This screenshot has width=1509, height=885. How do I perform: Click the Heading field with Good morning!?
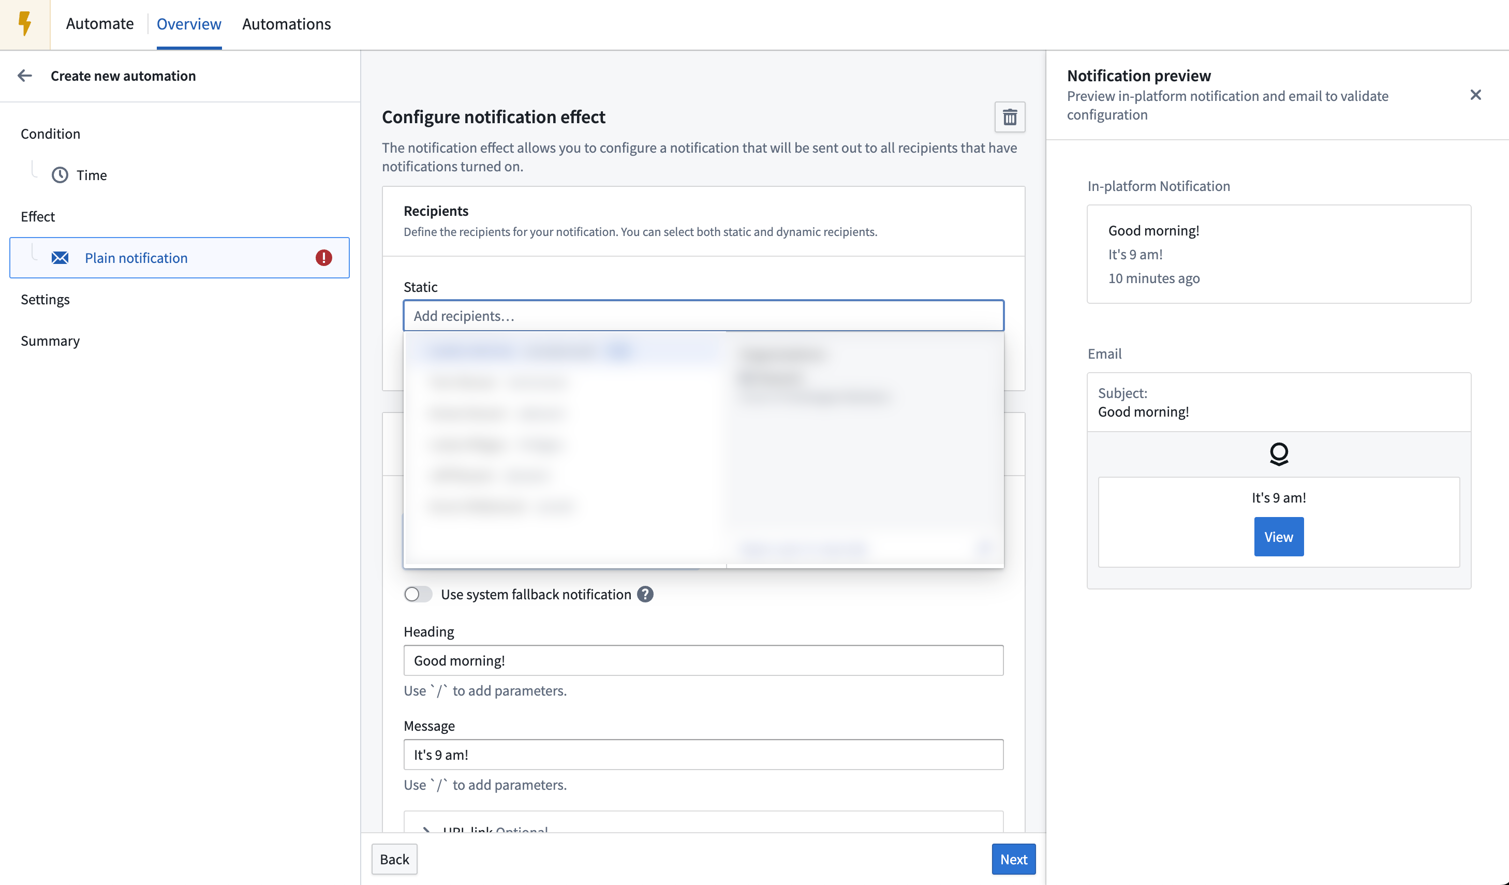(703, 660)
